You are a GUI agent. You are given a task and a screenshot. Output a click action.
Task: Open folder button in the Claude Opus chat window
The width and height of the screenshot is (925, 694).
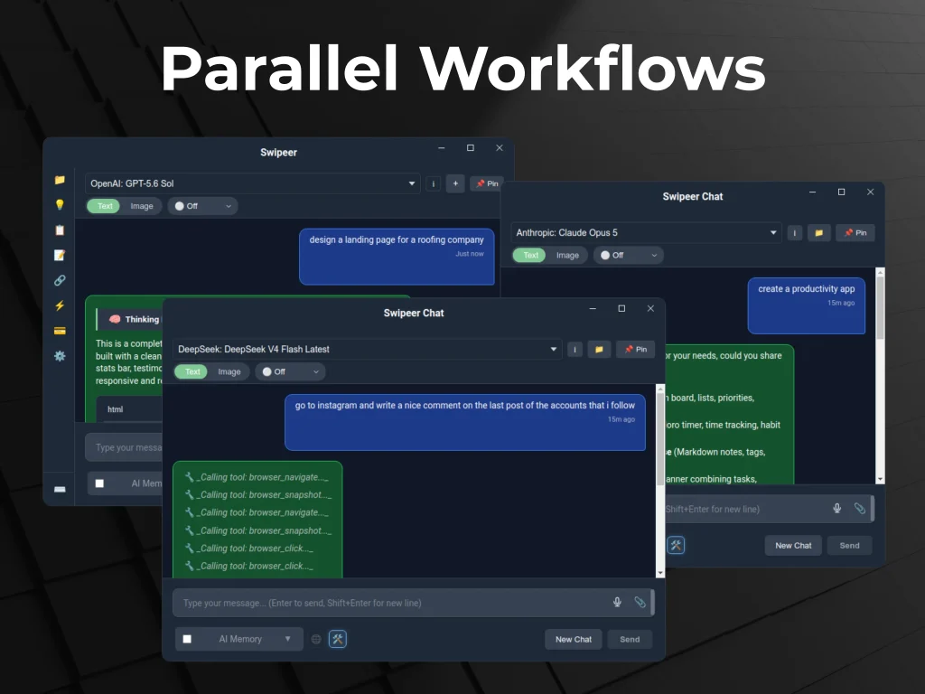point(818,232)
